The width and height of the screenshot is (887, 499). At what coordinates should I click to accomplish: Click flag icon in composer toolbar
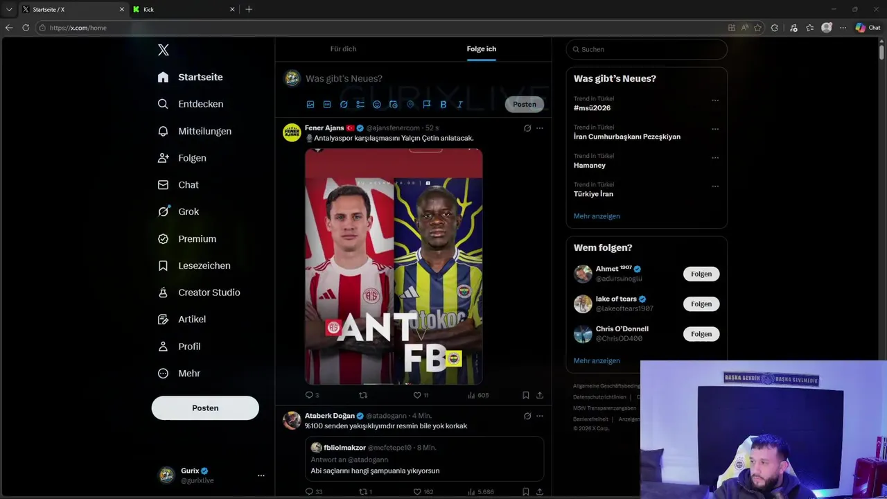(427, 105)
